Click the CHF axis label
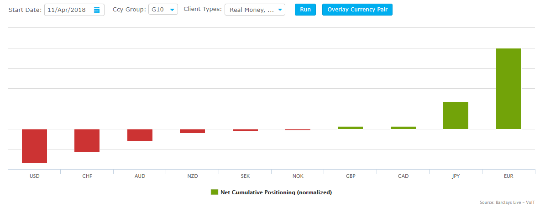 click(x=87, y=176)
